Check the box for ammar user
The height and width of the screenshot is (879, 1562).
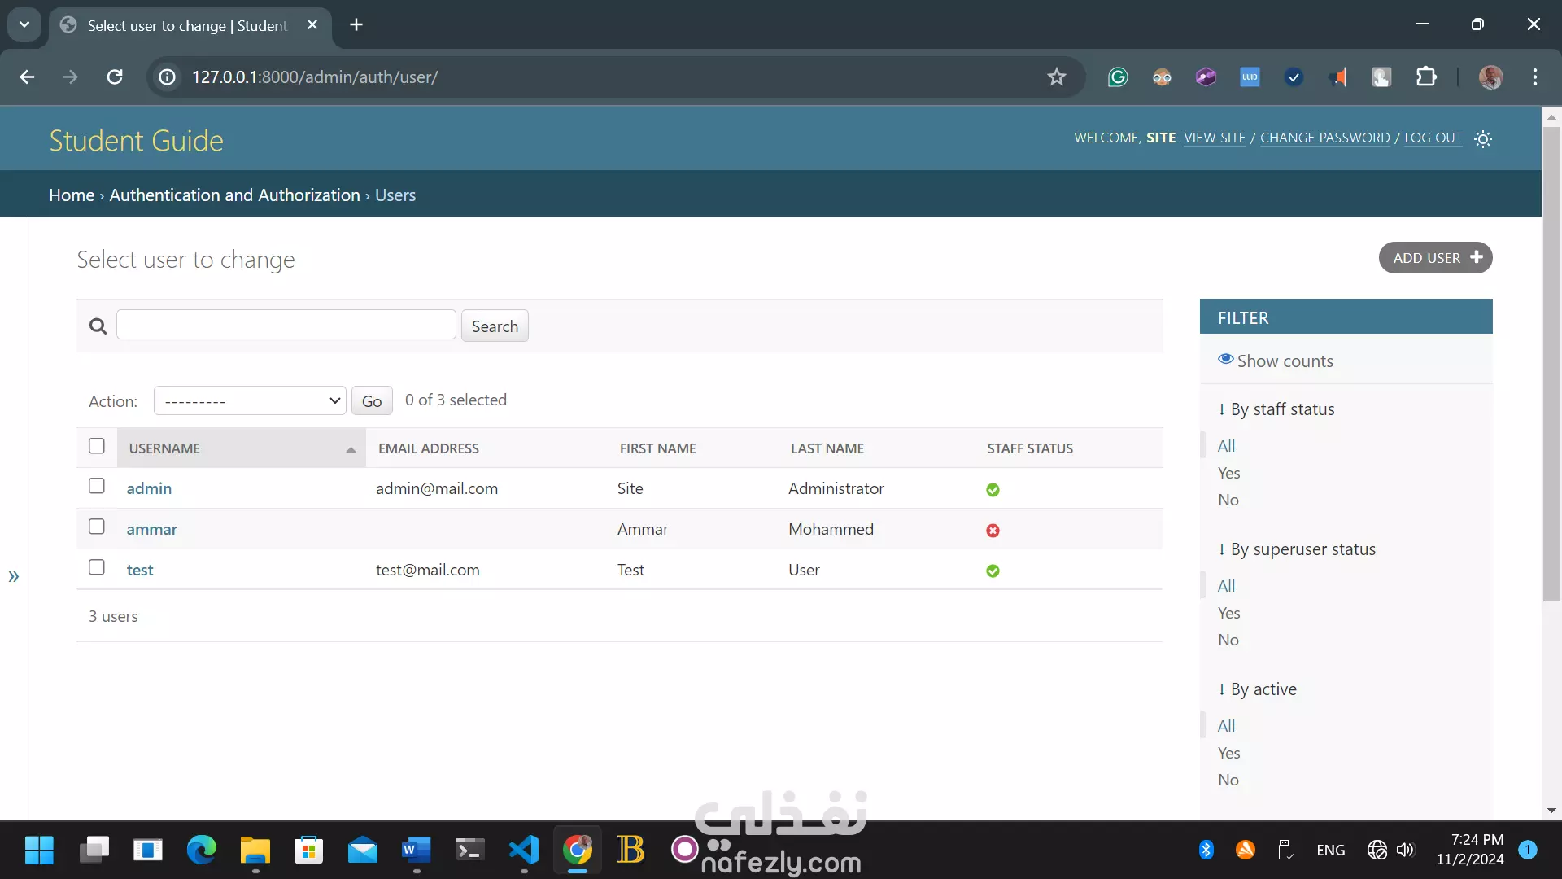[x=97, y=527]
